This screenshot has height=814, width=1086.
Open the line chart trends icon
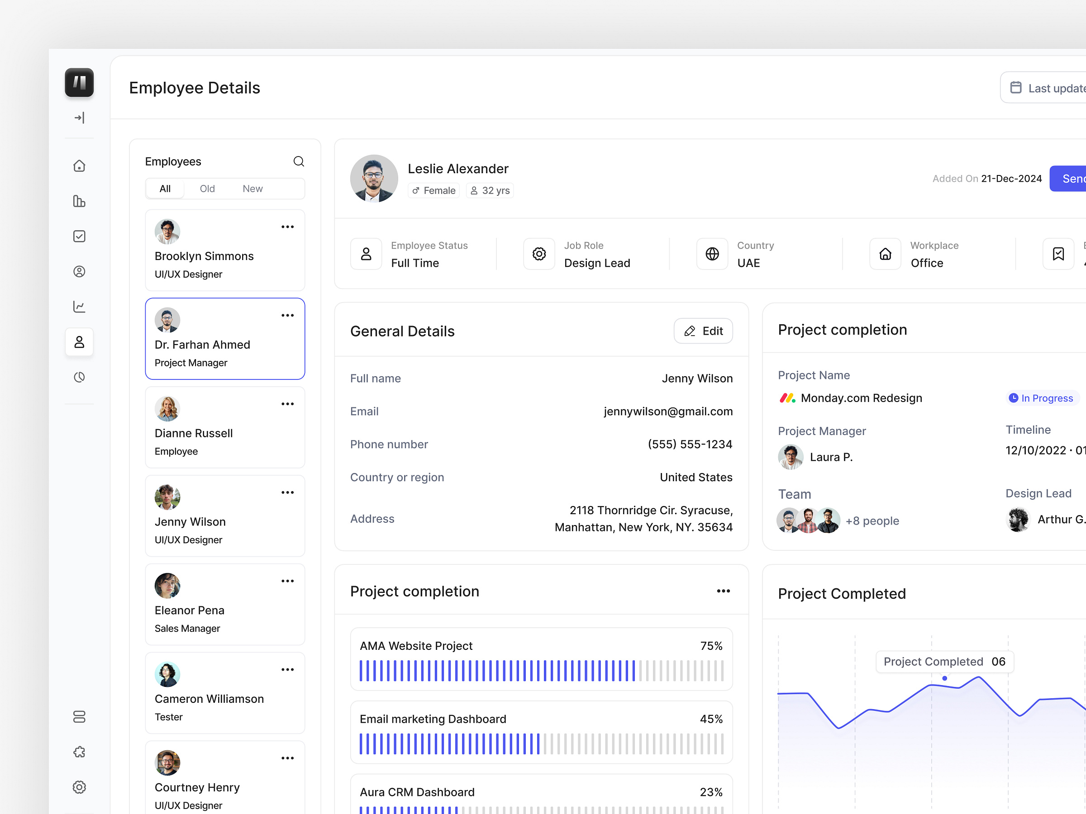(x=79, y=307)
